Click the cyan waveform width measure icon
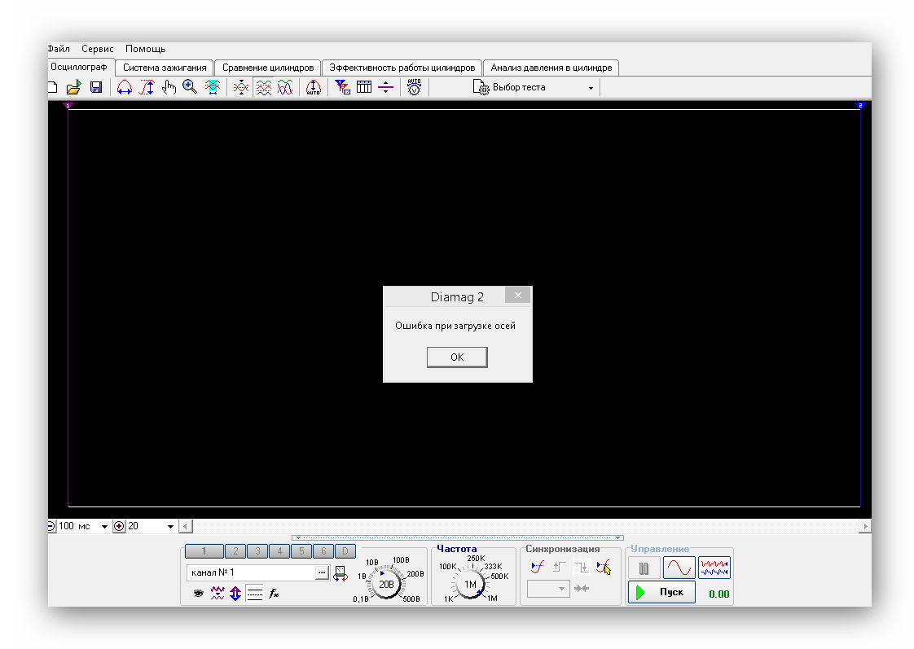The image size is (914, 649). (212, 87)
